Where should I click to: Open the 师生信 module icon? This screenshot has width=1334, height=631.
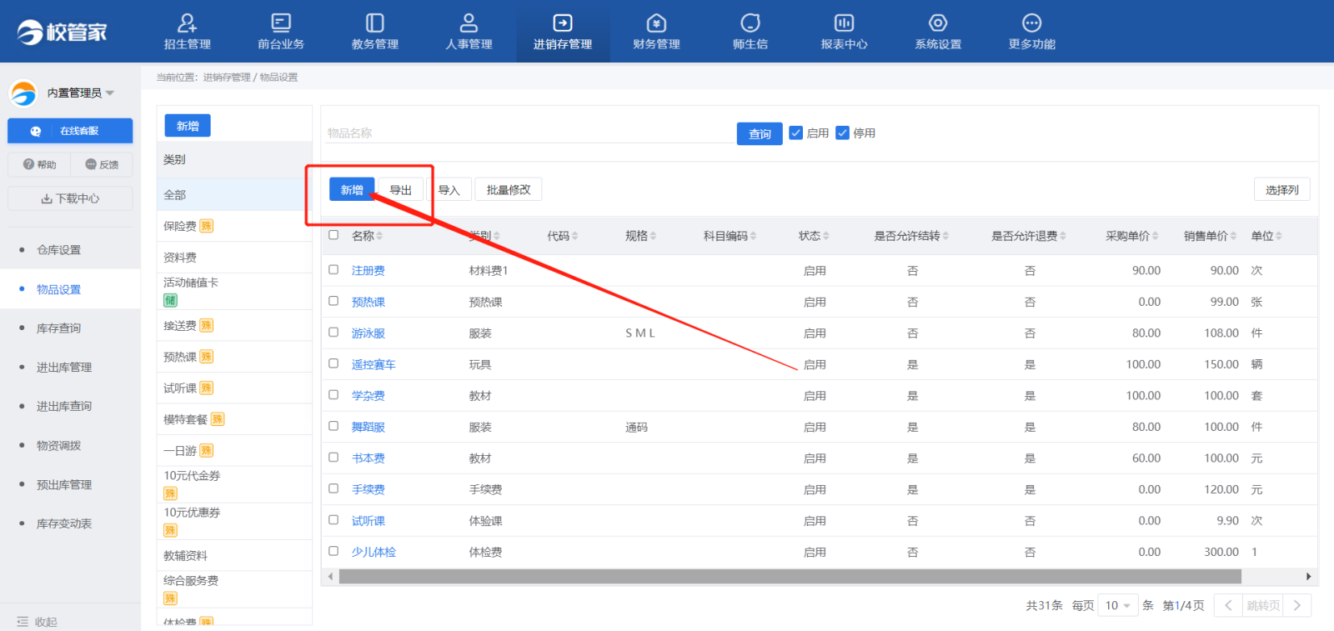click(750, 23)
